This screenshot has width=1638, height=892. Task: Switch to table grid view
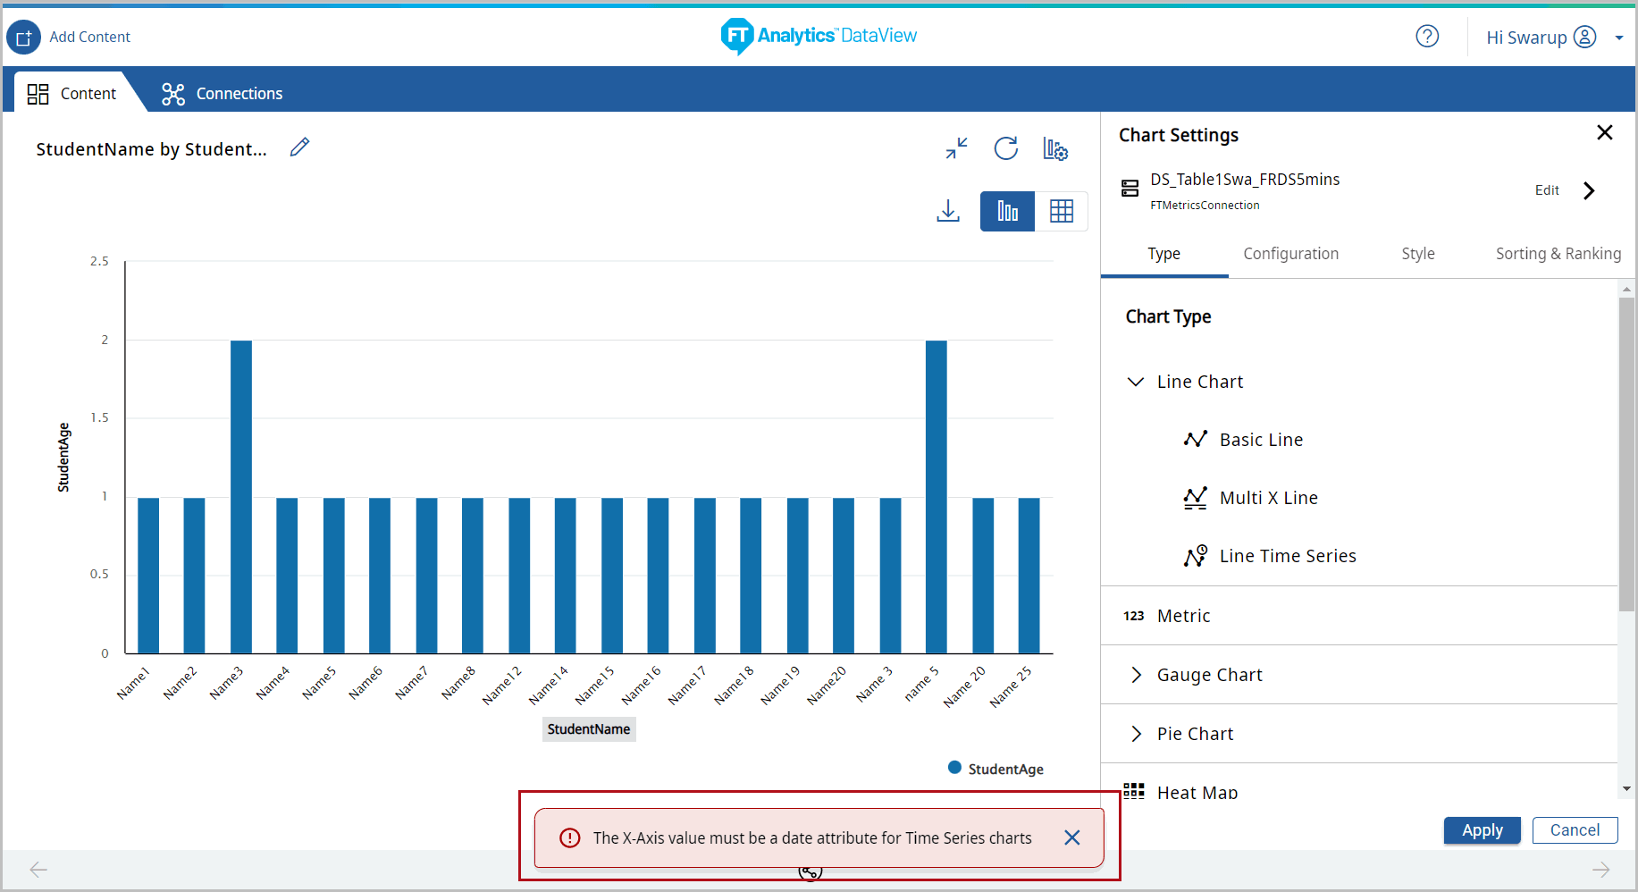coord(1061,212)
